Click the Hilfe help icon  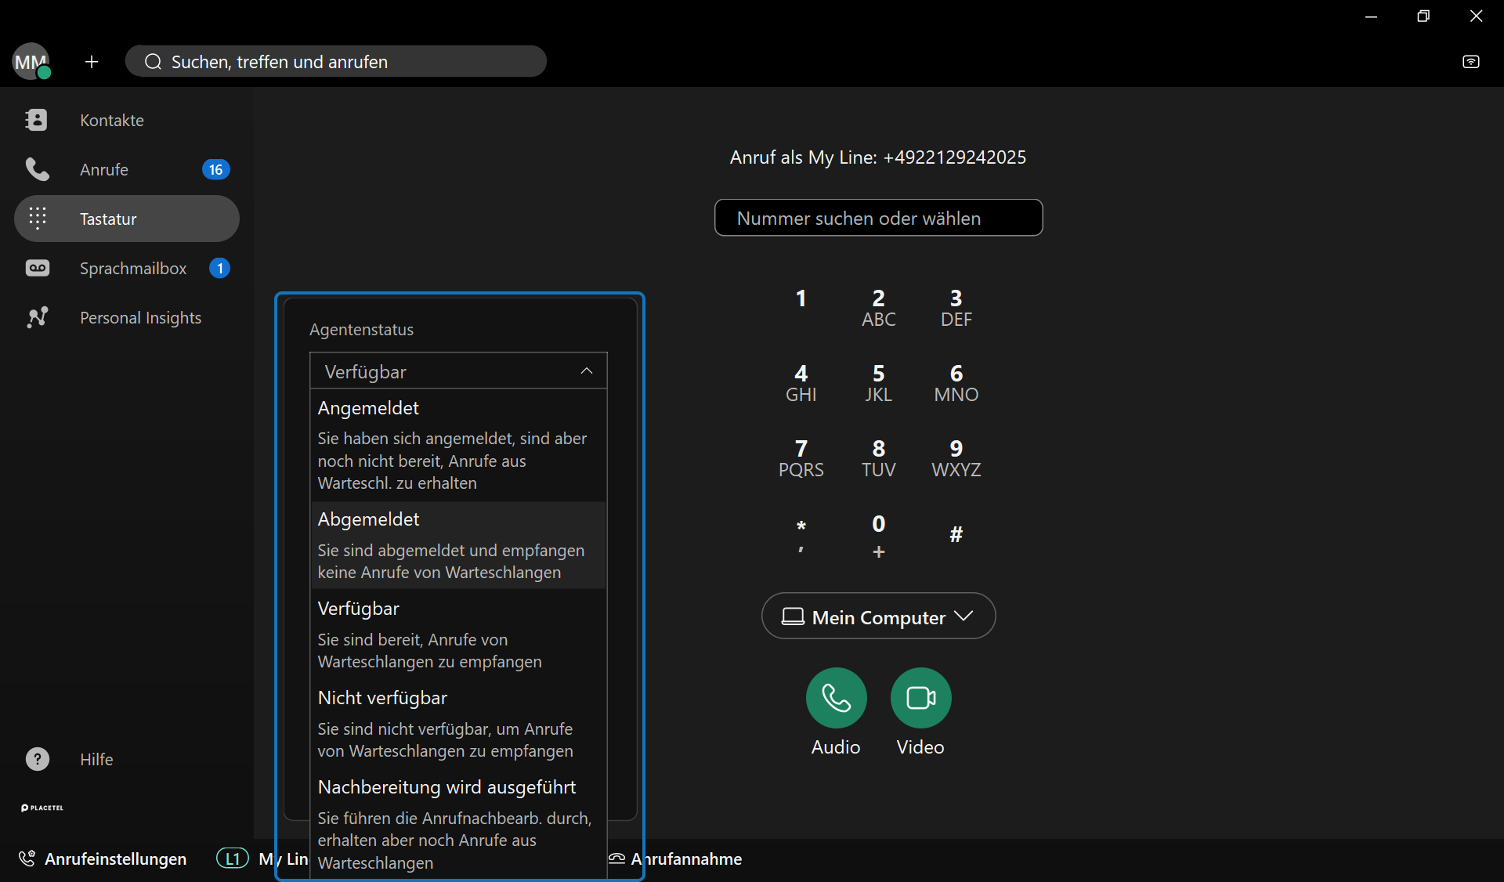pyautogui.click(x=38, y=759)
